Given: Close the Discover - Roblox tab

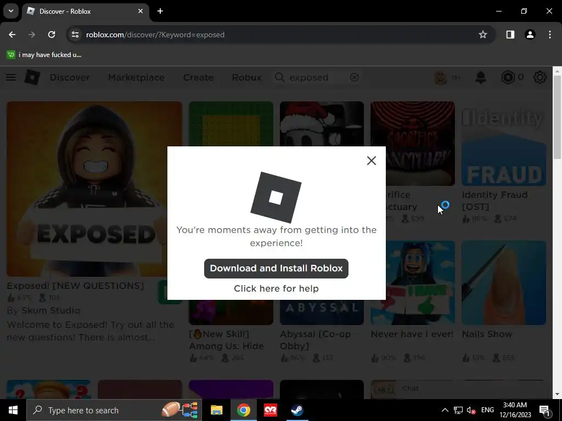Looking at the screenshot, I should (x=140, y=11).
